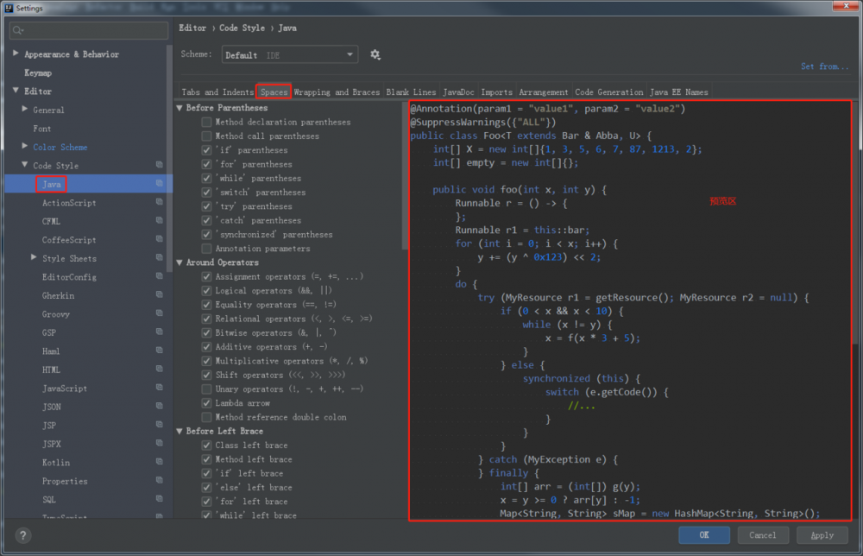Select Color Scheme in the settings tree
863x556 pixels.
(x=60, y=147)
